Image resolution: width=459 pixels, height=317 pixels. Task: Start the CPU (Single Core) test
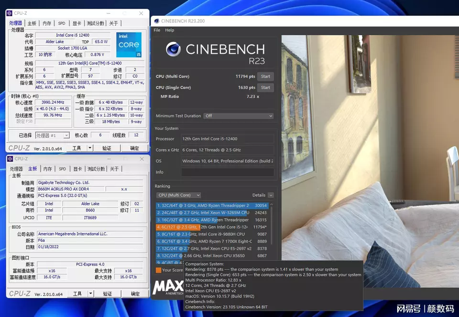pos(265,88)
